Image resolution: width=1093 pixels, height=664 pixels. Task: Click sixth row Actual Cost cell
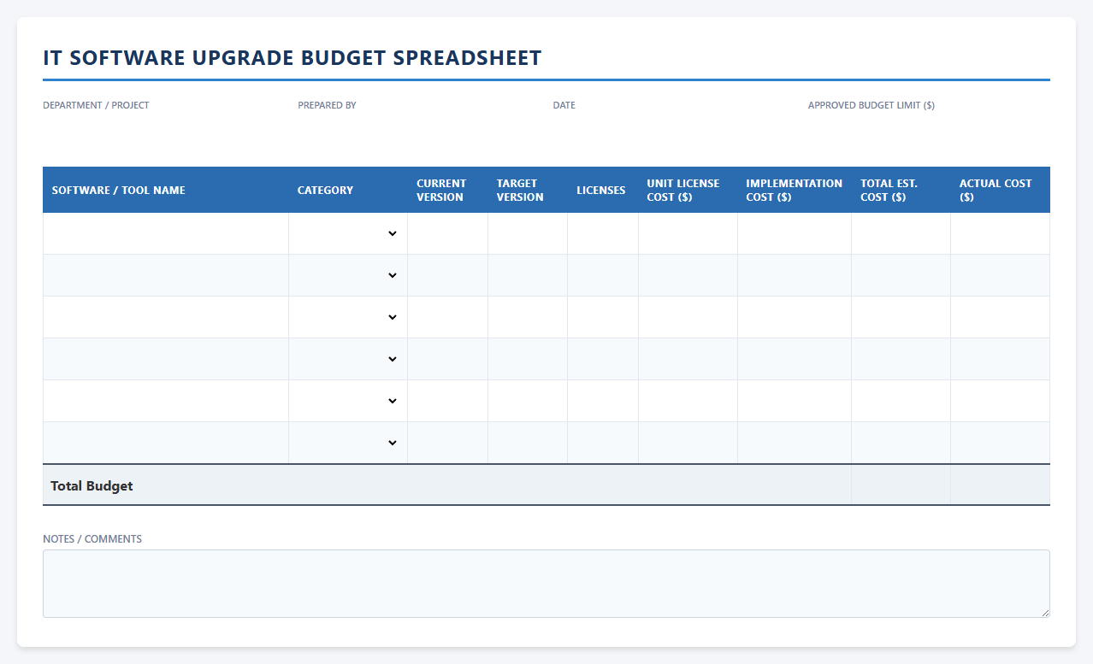(x=1000, y=443)
